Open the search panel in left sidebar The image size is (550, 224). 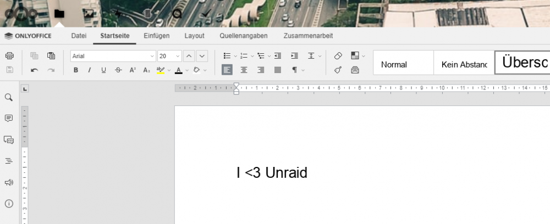pyautogui.click(x=9, y=97)
